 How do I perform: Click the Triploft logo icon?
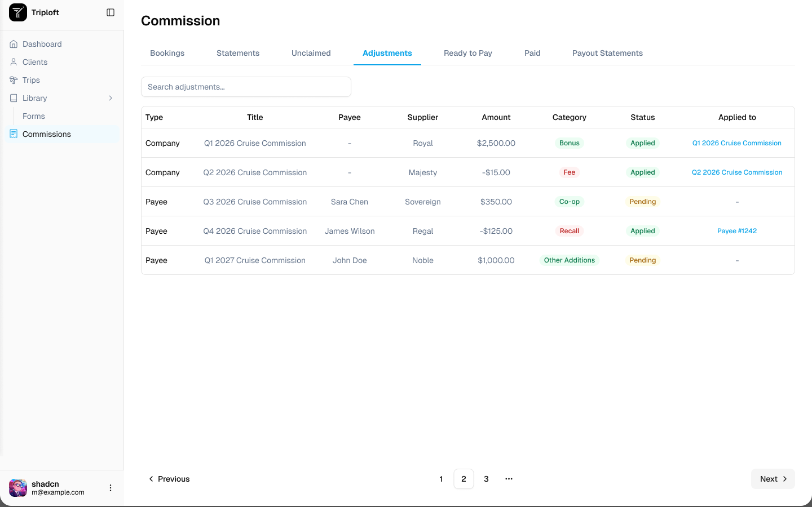tap(18, 12)
